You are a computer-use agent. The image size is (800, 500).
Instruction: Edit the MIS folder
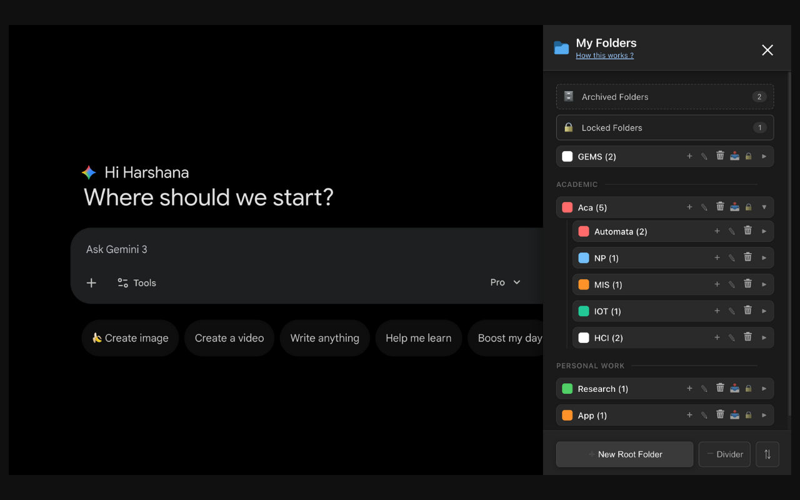[732, 284]
